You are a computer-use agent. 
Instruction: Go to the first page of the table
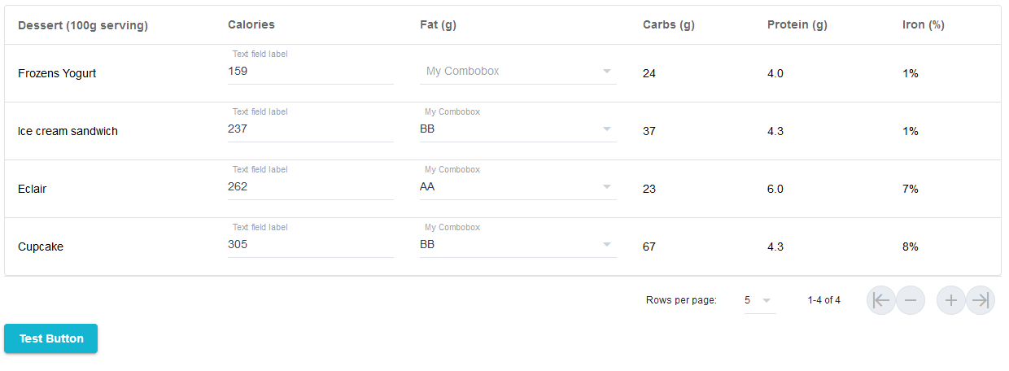881,300
